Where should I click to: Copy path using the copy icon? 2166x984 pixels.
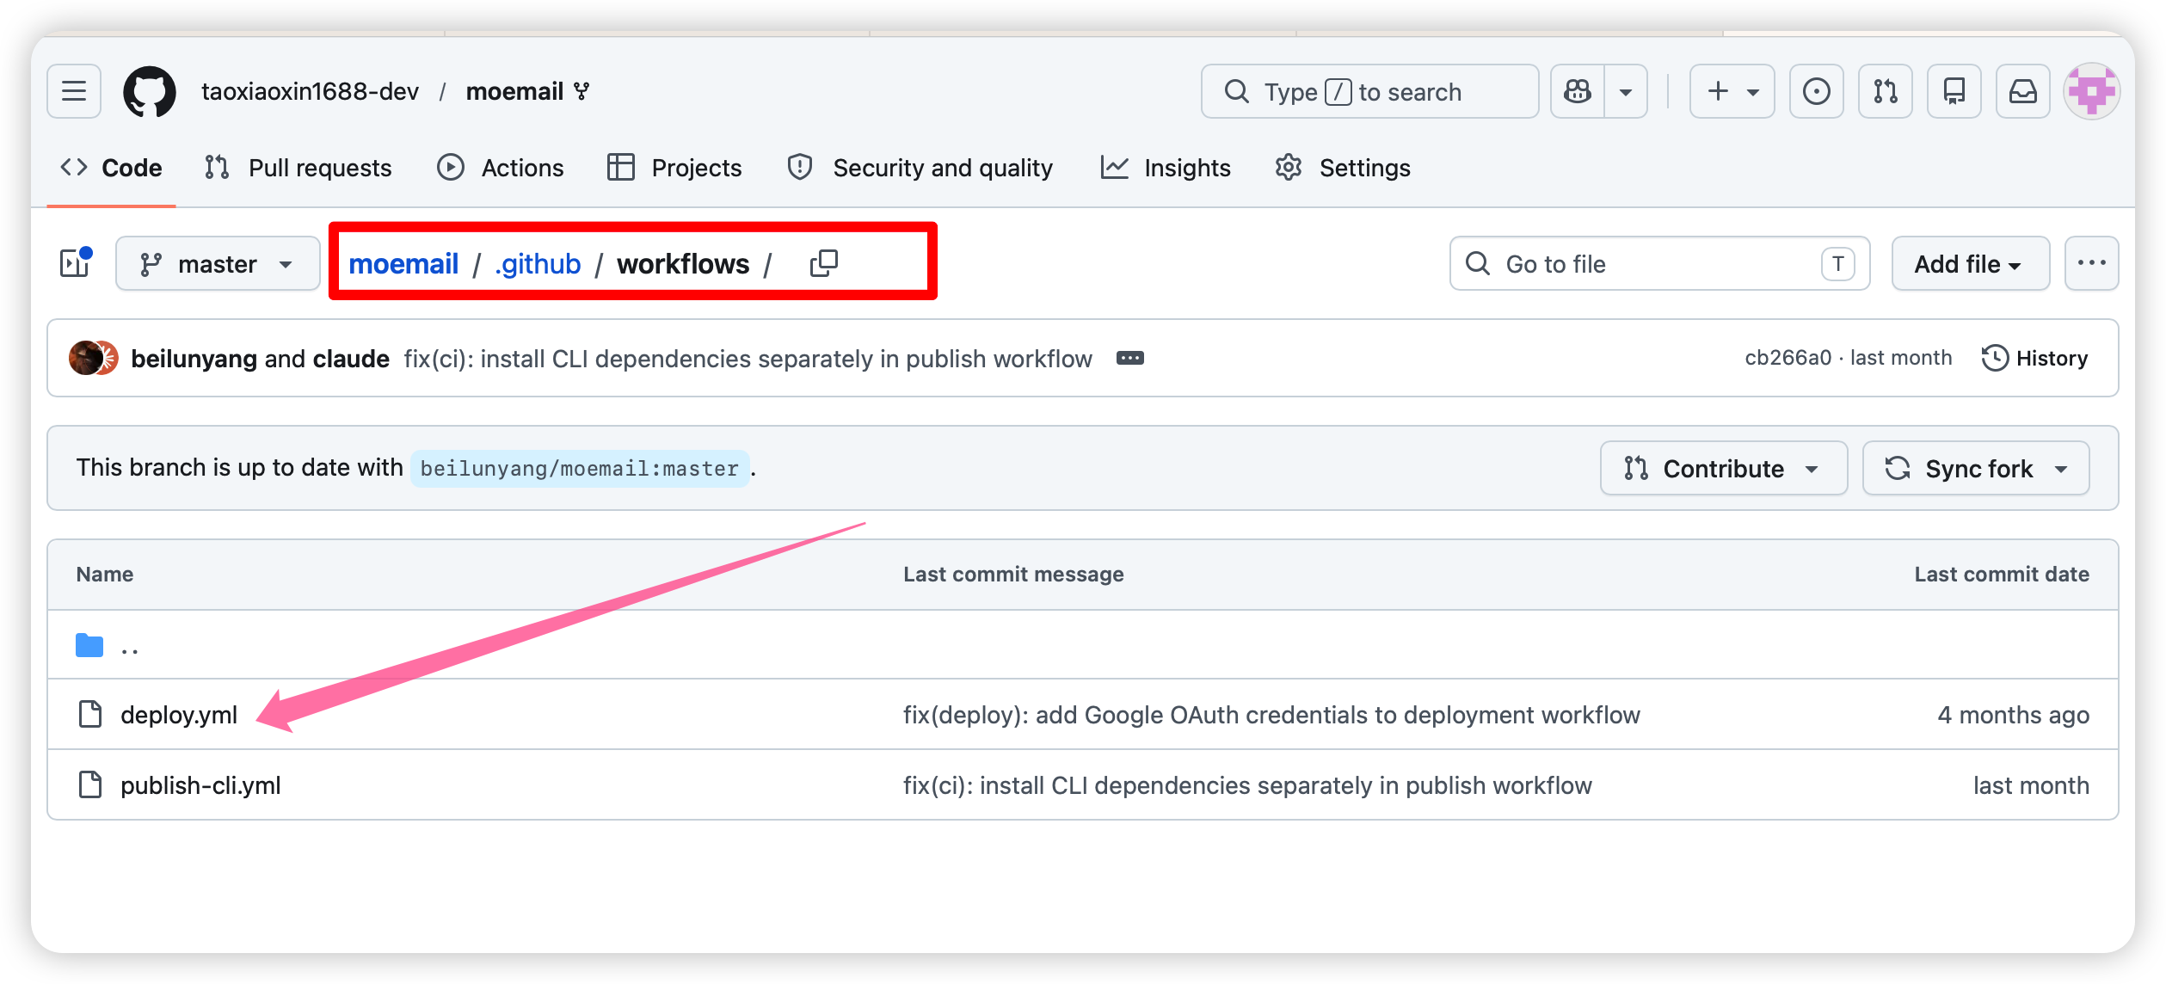(x=823, y=263)
